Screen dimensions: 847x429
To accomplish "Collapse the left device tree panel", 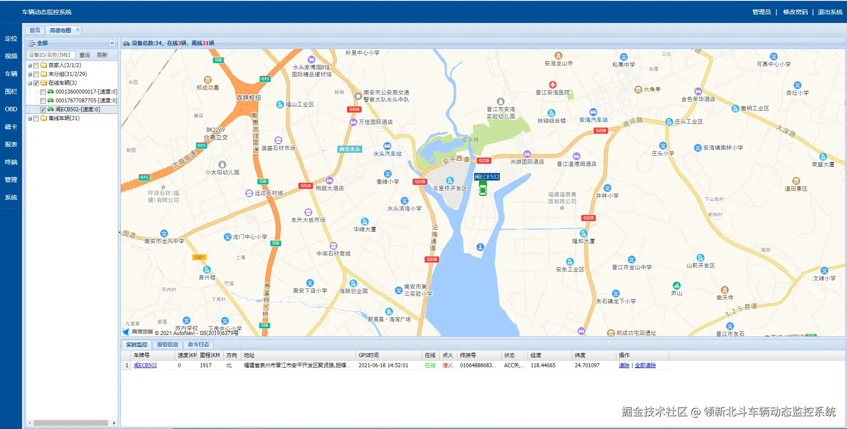I will [112, 43].
